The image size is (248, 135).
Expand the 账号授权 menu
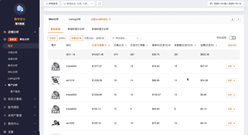pyautogui.click(x=35, y=107)
